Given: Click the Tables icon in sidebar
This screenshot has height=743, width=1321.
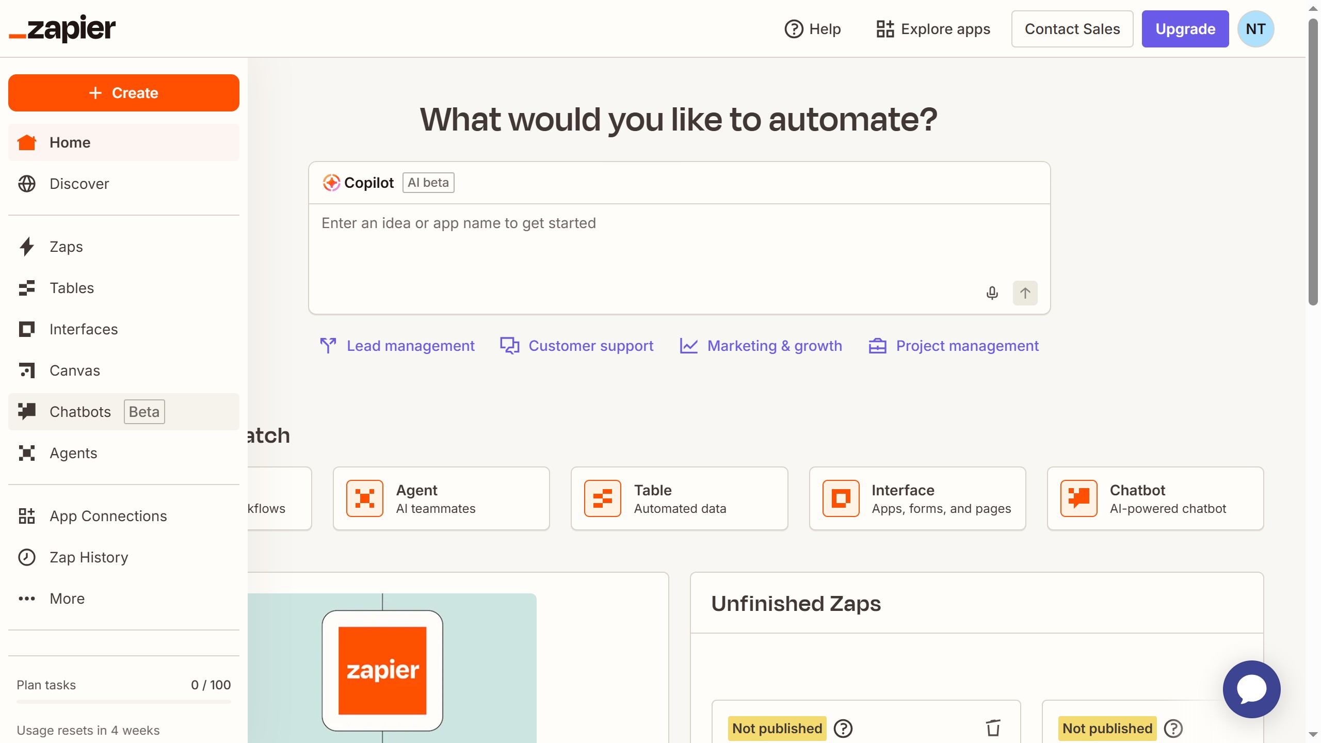Looking at the screenshot, I should 27,288.
